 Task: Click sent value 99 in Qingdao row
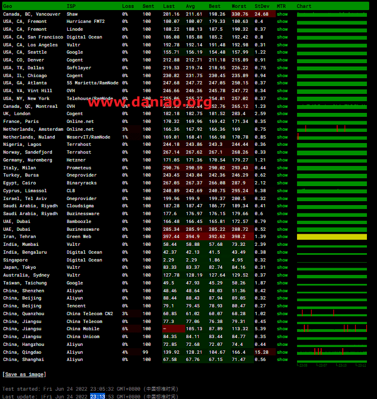click(x=145, y=352)
